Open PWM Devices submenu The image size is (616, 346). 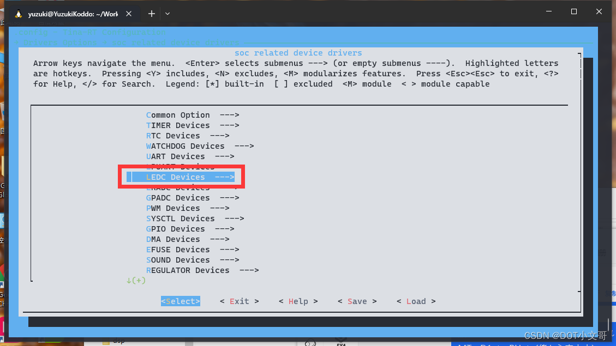point(188,208)
